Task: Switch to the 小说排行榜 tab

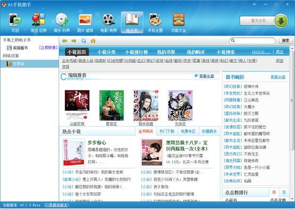Action: coord(137,52)
